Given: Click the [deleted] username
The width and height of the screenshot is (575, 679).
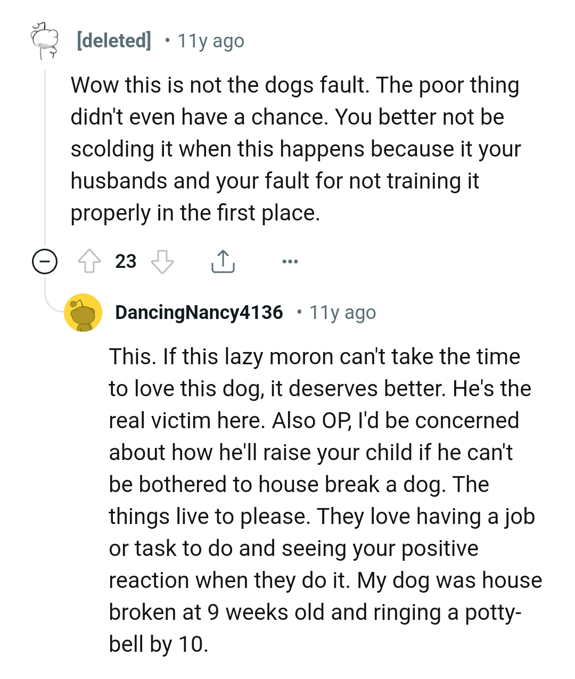Looking at the screenshot, I should coord(113,40).
